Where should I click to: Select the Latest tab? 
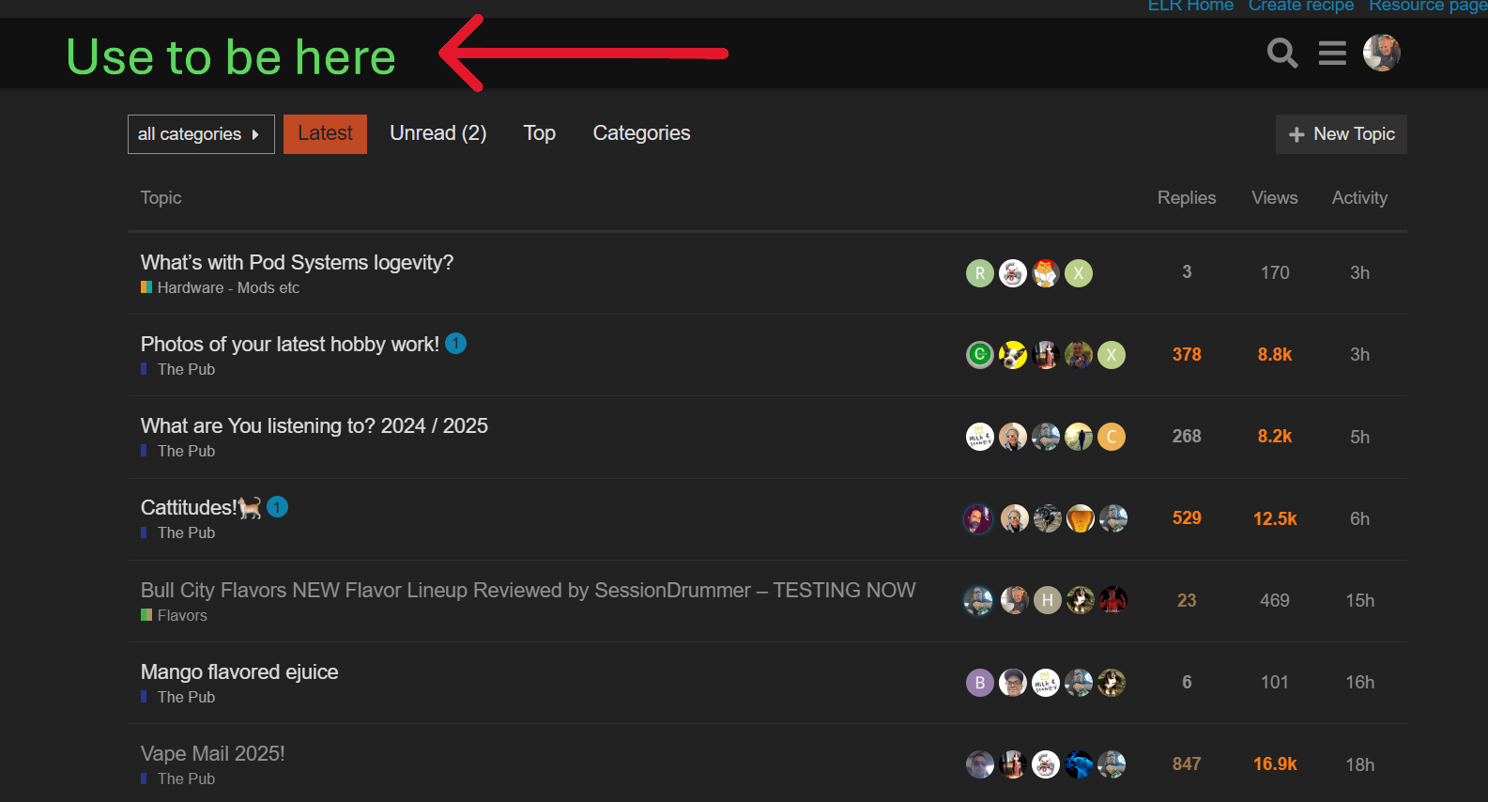pyautogui.click(x=325, y=133)
